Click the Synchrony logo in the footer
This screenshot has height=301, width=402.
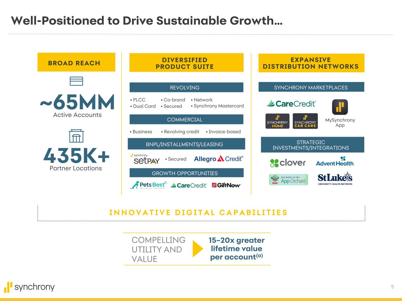pyautogui.click(x=29, y=287)
